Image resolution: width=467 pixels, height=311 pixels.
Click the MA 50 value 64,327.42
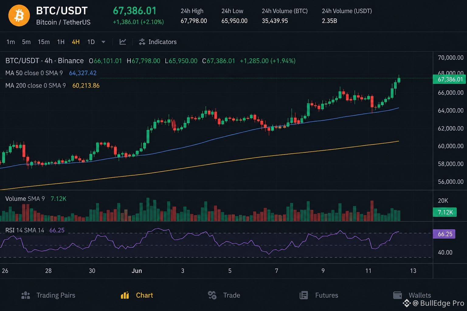(83, 73)
